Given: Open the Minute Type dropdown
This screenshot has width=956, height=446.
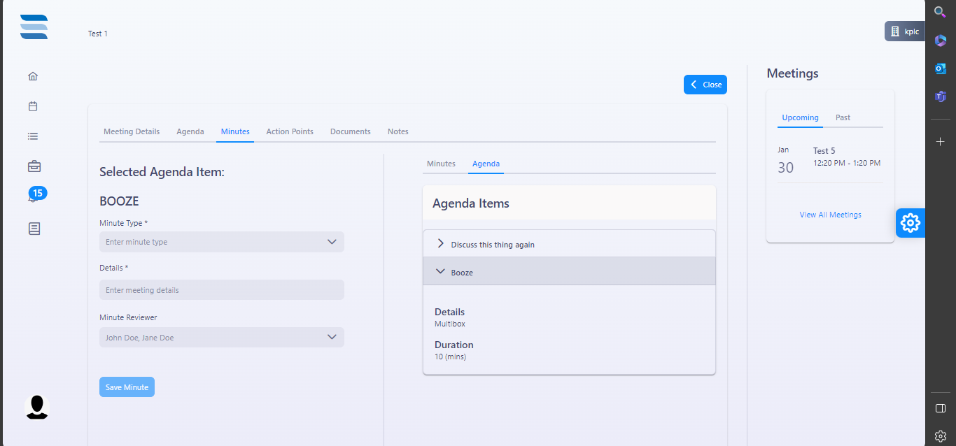Looking at the screenshot, I should tap(222, 242).
